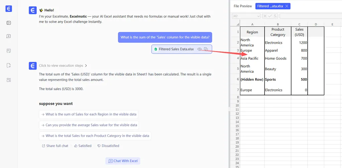The height and width of the screenshot is (168, 342).
Task: Click the fx insert function icon
Action: pyautogui.click(x=275, y=16)
